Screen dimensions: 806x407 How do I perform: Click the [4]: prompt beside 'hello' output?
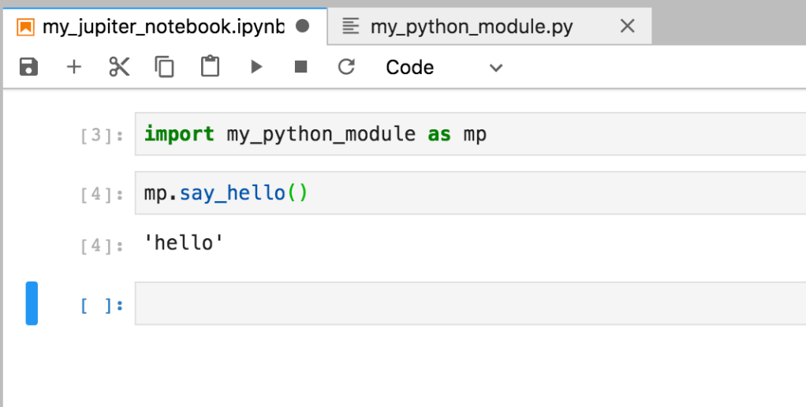(x=102, y=245)
